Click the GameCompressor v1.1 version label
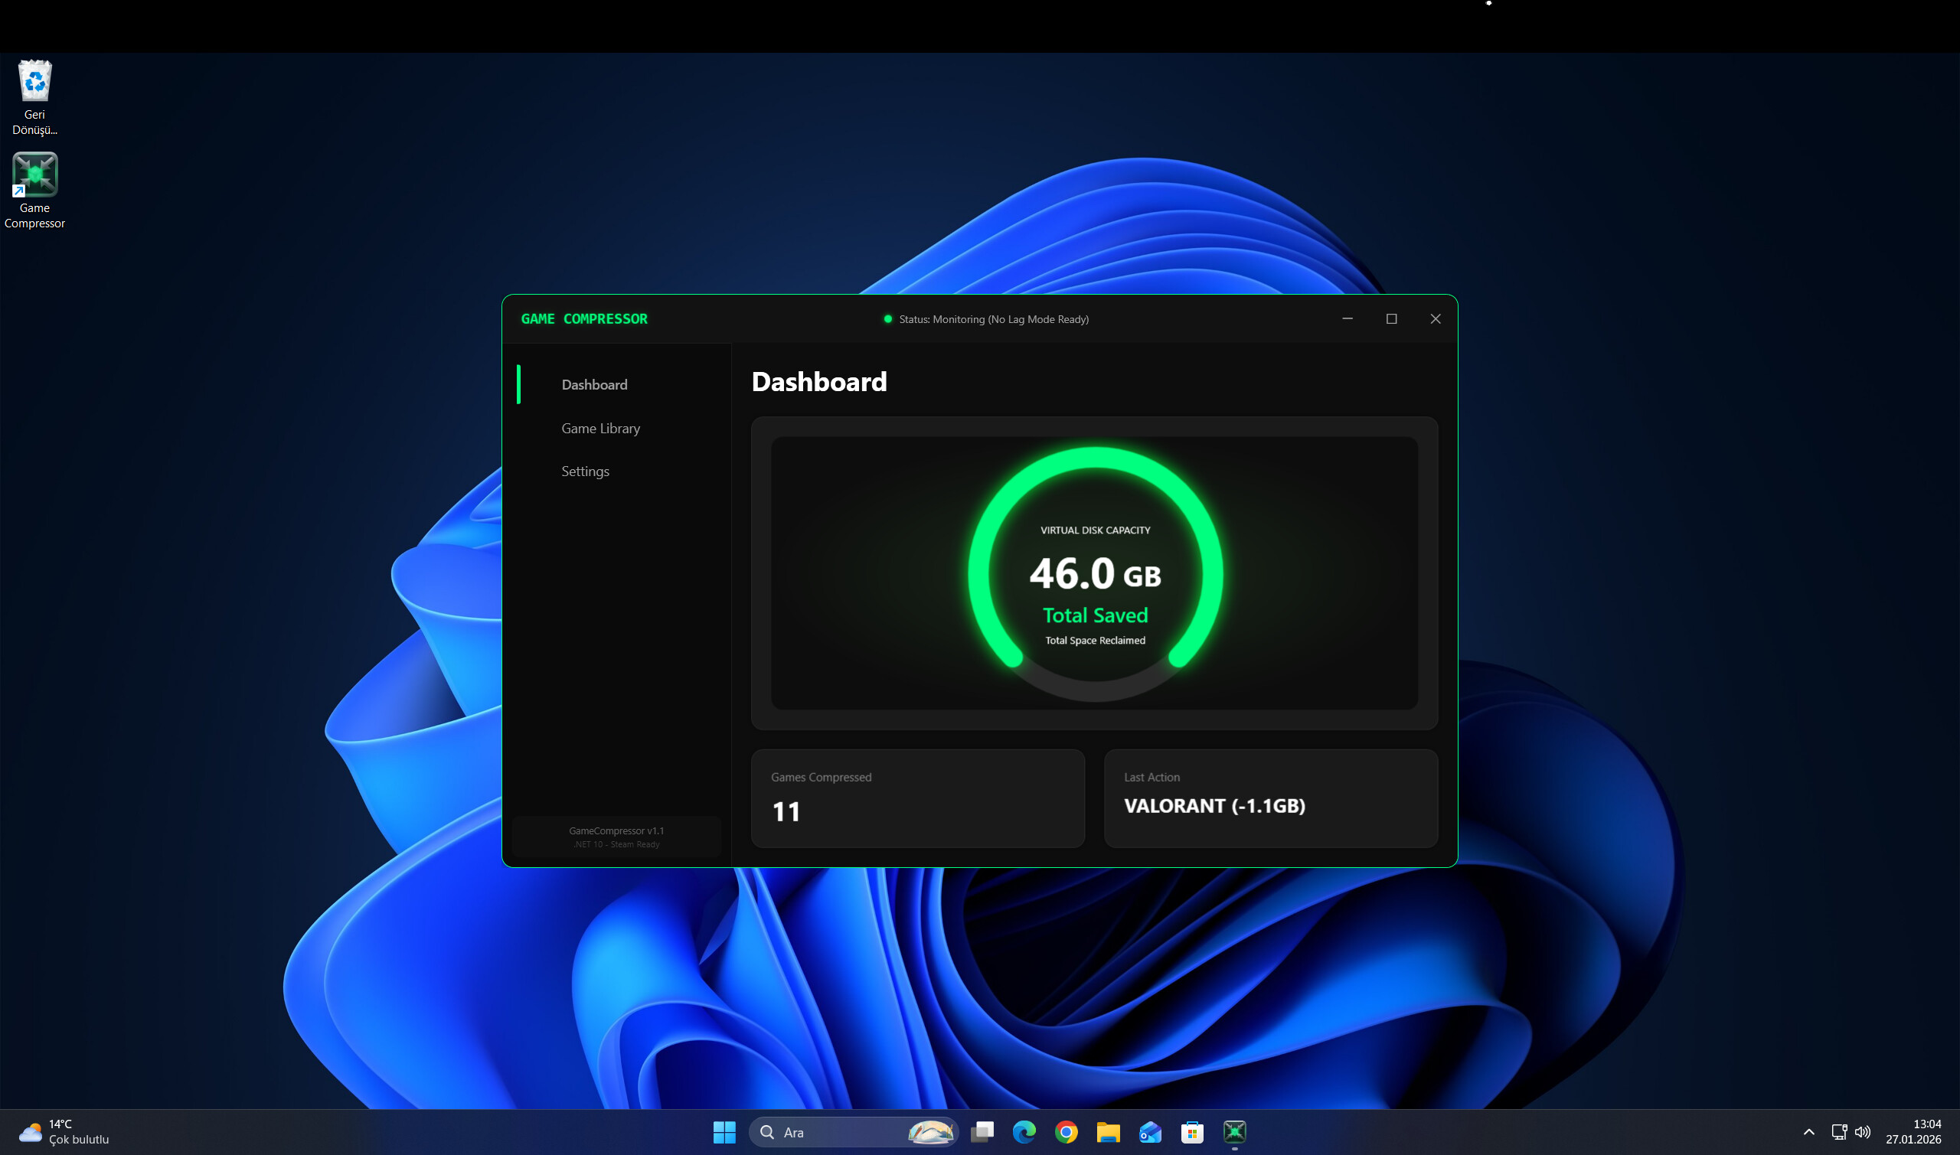Viewport: 1960px width, 1155px height. [x=616, y=830]
